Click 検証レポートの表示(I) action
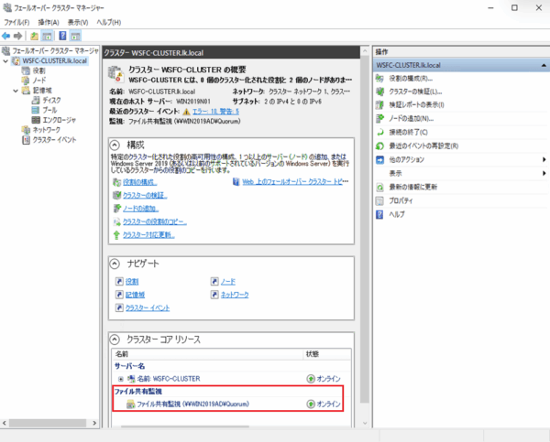Image resolution: width=550 pixels, height=442 pixels. pyautogui.click(x=416, y=105)
